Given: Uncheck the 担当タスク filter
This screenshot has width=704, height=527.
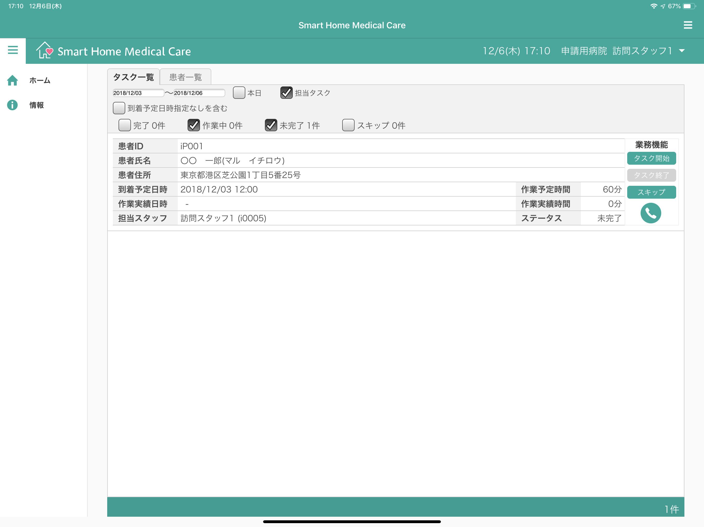Looking at the screenshot, I should 286,92.
